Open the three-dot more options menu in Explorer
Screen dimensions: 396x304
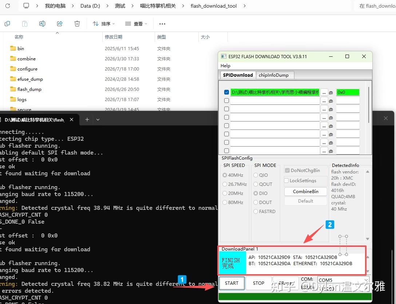pyautogui.click(x=162, y=24)
